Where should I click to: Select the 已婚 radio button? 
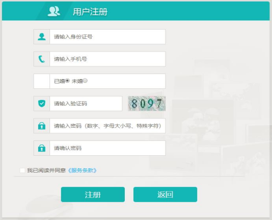coord(67,81)
